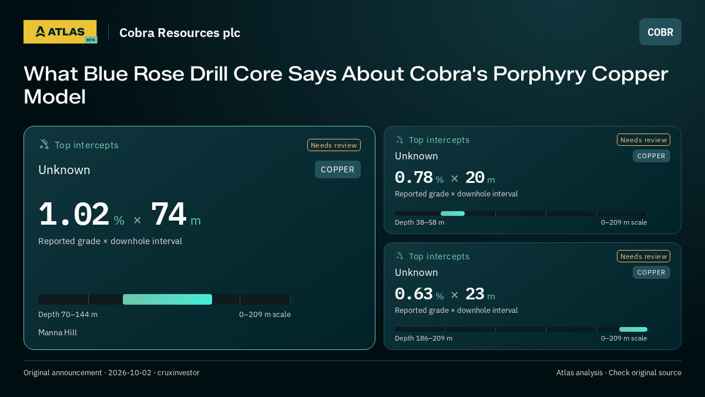Click COPPER tag in the 0.78% card

point(652,156)
